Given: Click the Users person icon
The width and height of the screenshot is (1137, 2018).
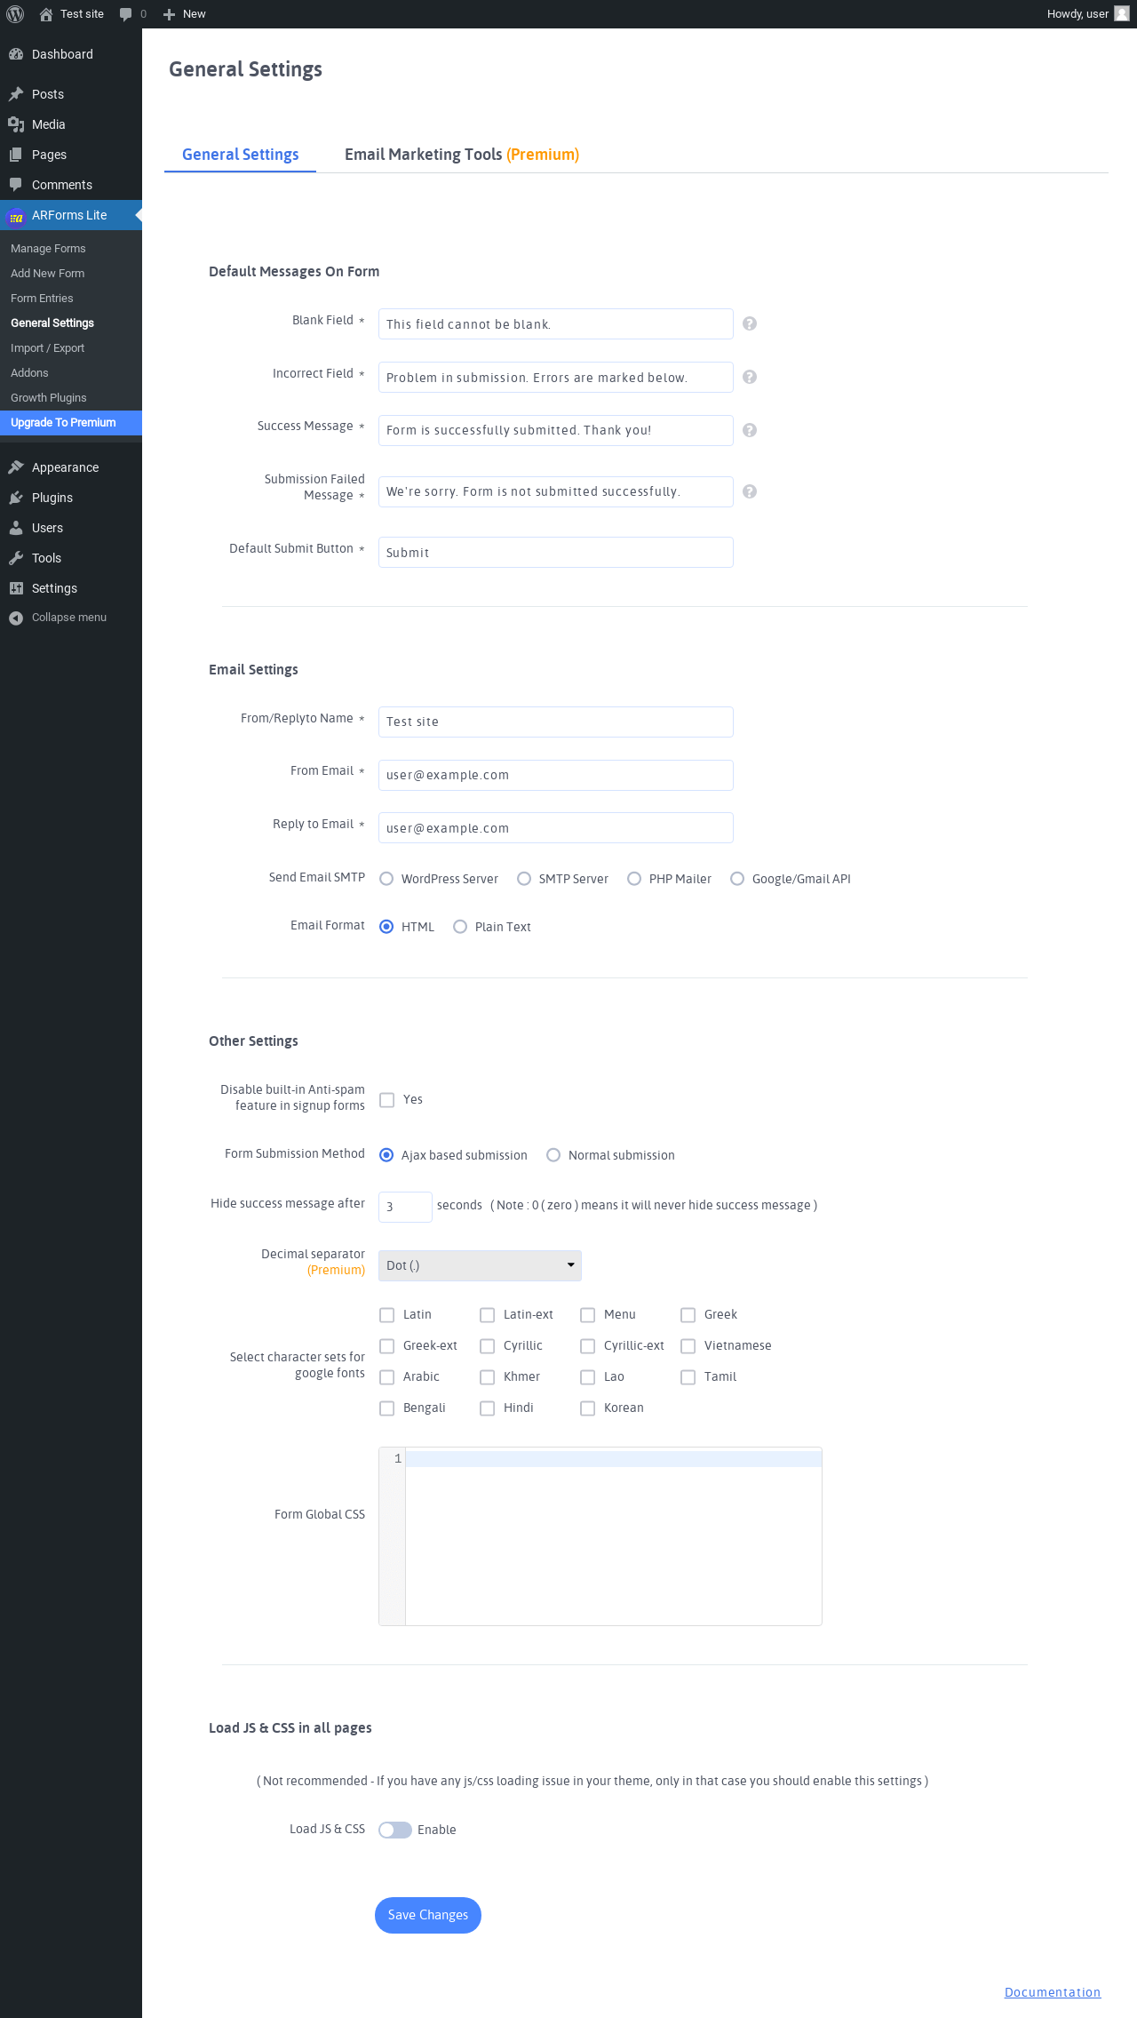Looking at the screenshot, I should coord(16,528).
